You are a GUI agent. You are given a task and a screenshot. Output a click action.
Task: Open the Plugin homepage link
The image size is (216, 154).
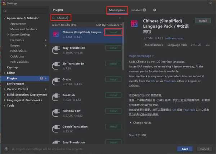(141, 56)
